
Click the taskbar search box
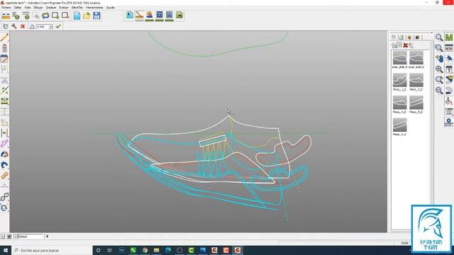click(x=52, y=250)
